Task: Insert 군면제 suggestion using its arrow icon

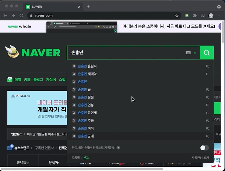Action: point(207,113)
